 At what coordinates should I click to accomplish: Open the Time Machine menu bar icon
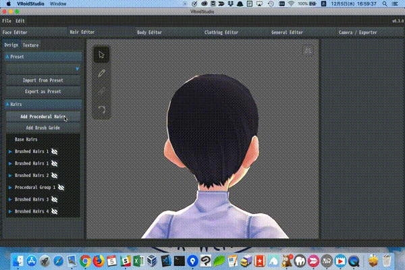point(271,3)
